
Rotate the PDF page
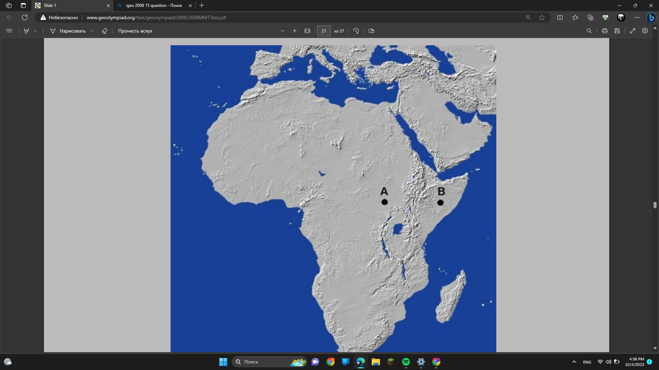pos(356,31)
